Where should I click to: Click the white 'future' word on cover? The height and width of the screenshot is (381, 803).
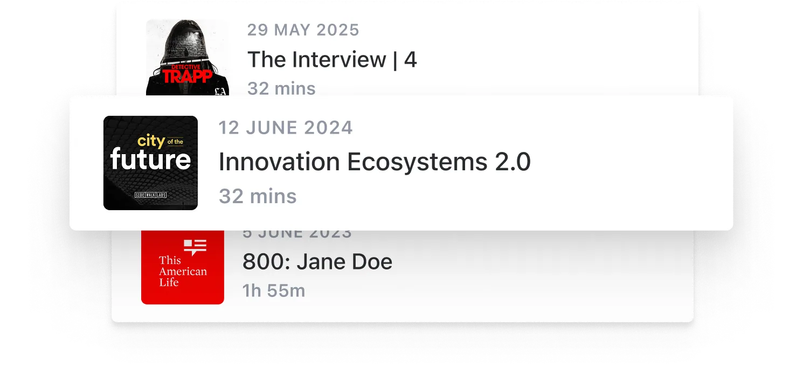pos(150,160)
